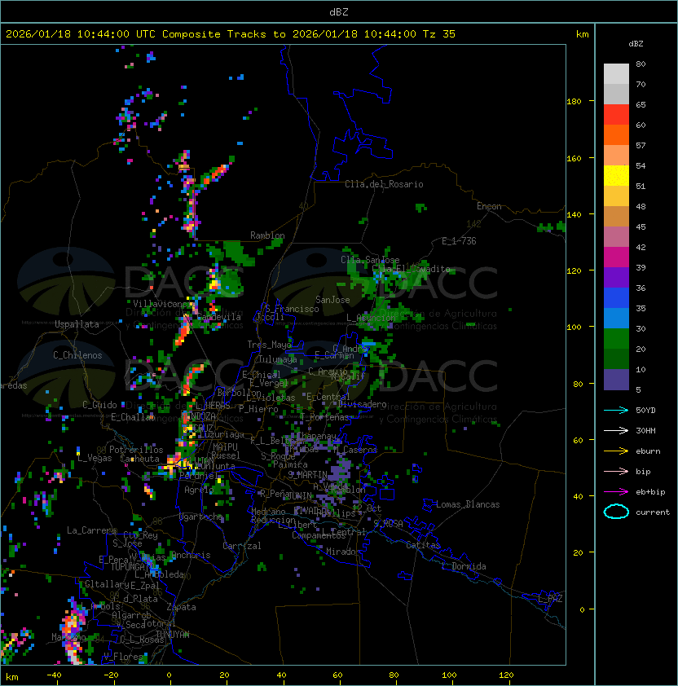This screenshot has height=686, width=678.
Task: Click the 'Lomas_Blancas' map label
Action: (x=468, y=504)
